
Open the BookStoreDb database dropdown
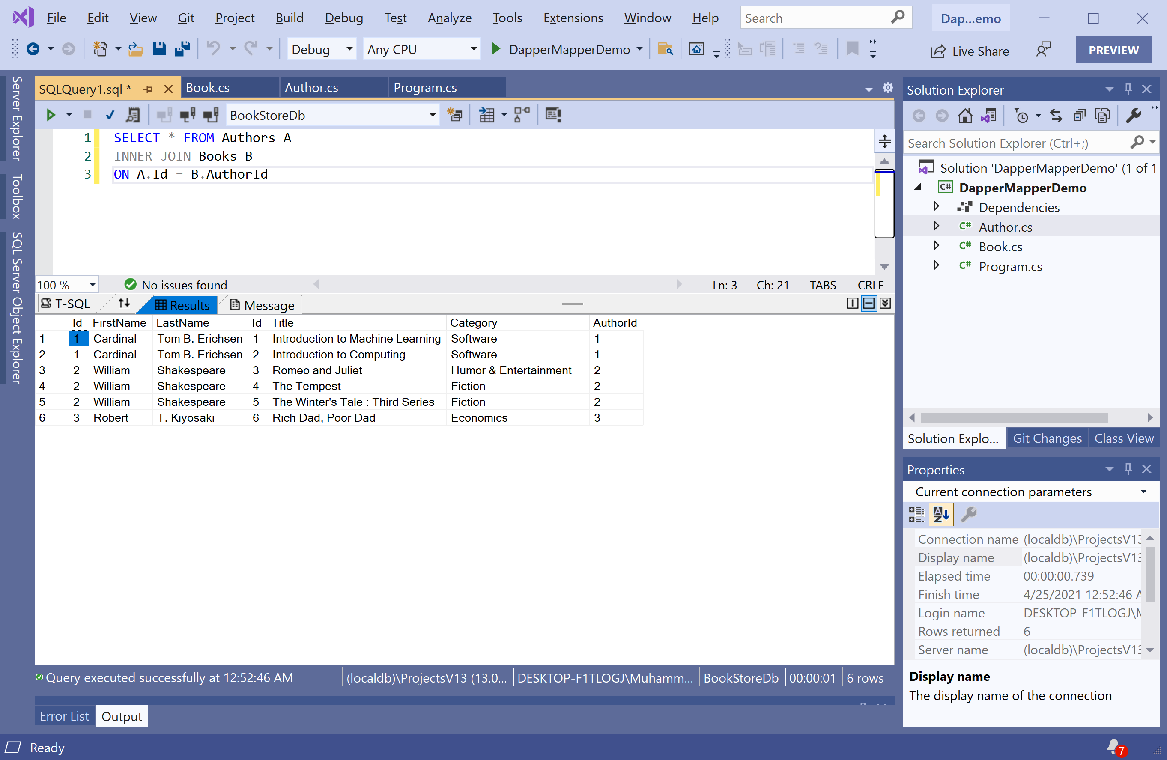(x=432, y=115)
